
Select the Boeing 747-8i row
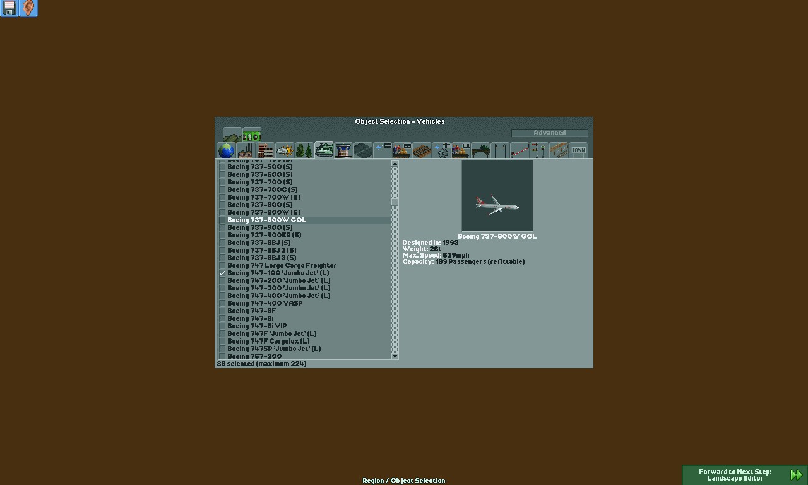tap(304, 318)
